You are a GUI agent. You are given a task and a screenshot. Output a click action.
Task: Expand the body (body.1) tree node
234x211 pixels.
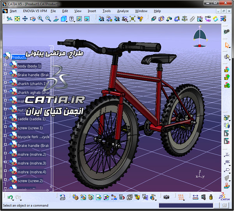click(x=5, y=65)
